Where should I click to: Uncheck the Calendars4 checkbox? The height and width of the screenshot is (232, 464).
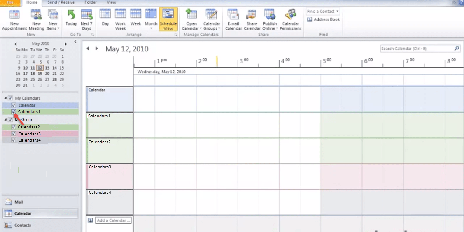[x=14, y=140]
